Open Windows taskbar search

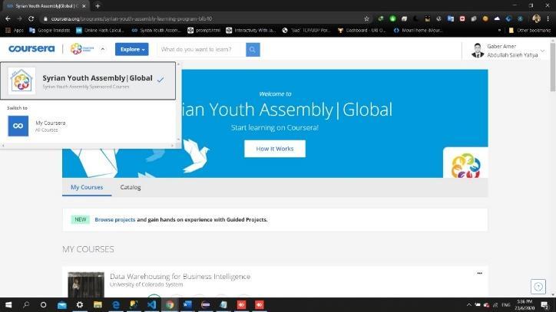[x=26, y=304]
